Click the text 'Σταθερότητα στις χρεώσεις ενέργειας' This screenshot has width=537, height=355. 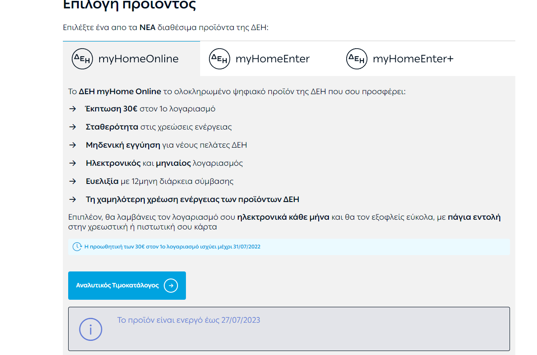159,127
